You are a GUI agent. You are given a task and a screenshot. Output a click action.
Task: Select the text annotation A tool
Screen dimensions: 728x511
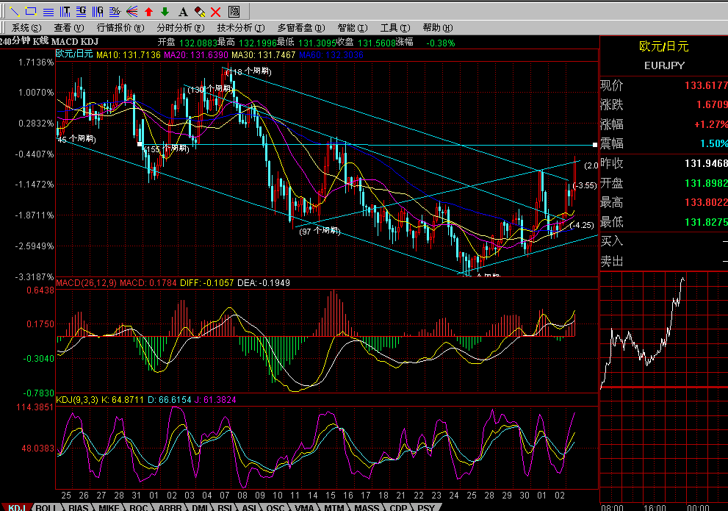(182, 11)
